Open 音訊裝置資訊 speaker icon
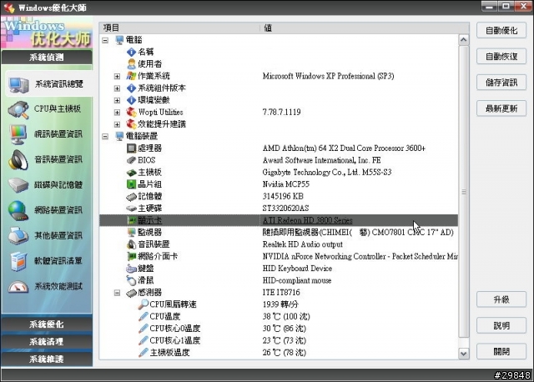534x382 pixels. click(18, 159)
